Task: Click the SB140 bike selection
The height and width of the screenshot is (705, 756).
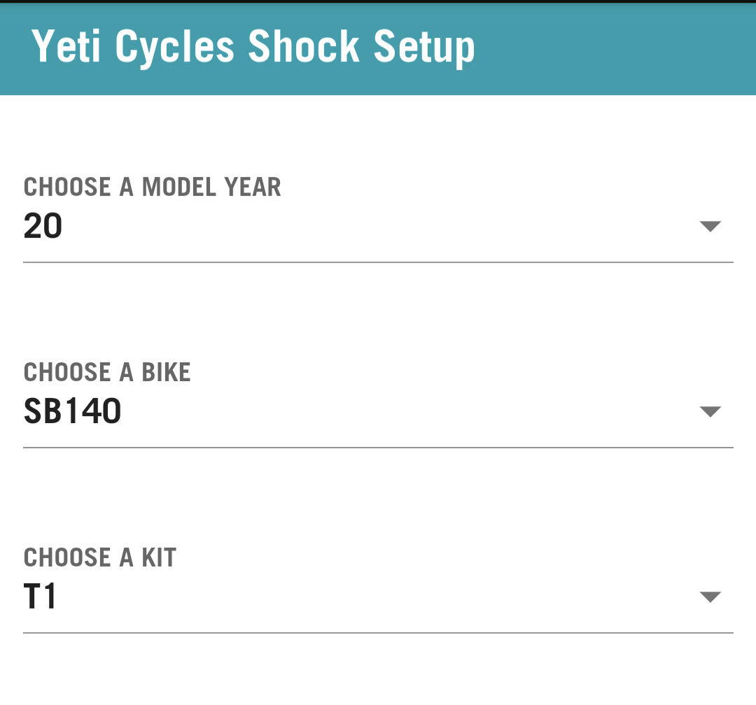Action: [73, 412]
